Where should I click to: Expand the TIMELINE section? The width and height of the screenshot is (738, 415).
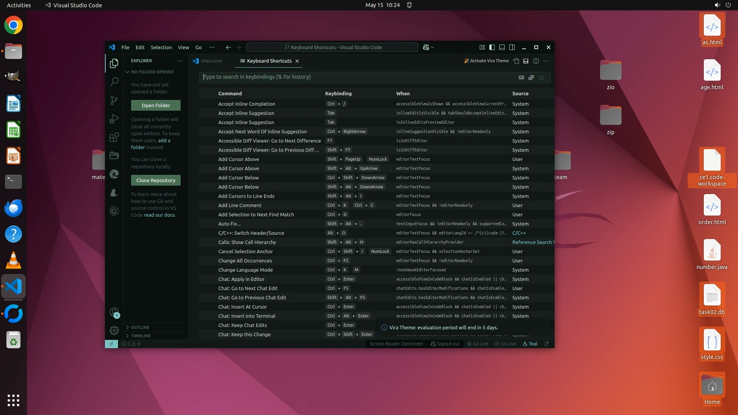[x=141, y=336]
